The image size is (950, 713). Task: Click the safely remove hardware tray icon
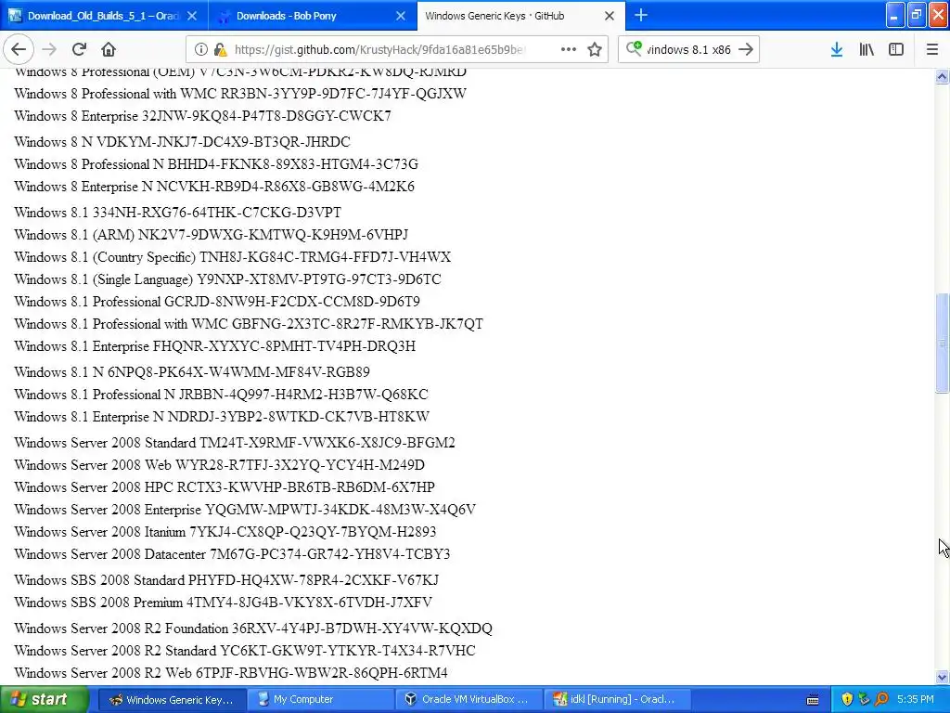(x=864, y=700)
